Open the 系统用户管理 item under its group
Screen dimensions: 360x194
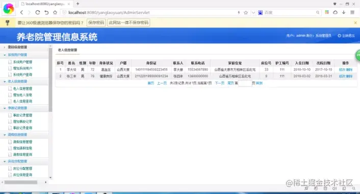click(22, 62)
